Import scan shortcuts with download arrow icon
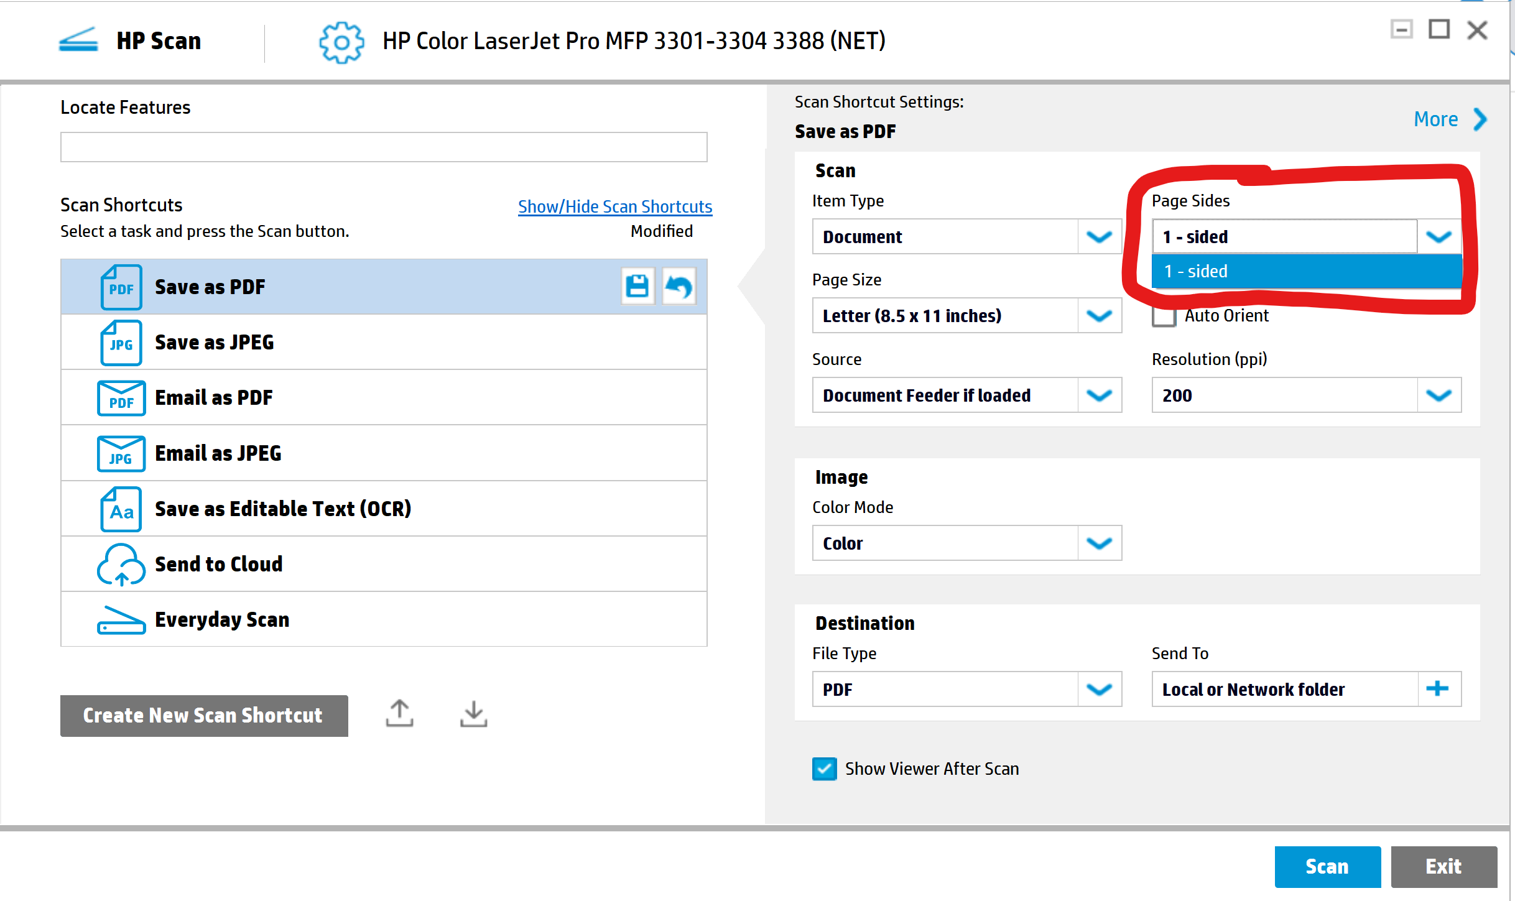The height and width of the screenshot is (901, 1515). 473,713
